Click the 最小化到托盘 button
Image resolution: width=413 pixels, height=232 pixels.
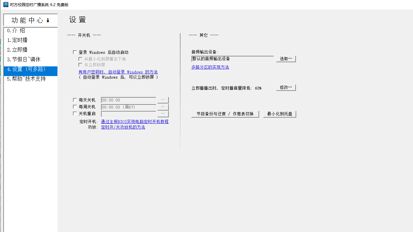[279, 114]
